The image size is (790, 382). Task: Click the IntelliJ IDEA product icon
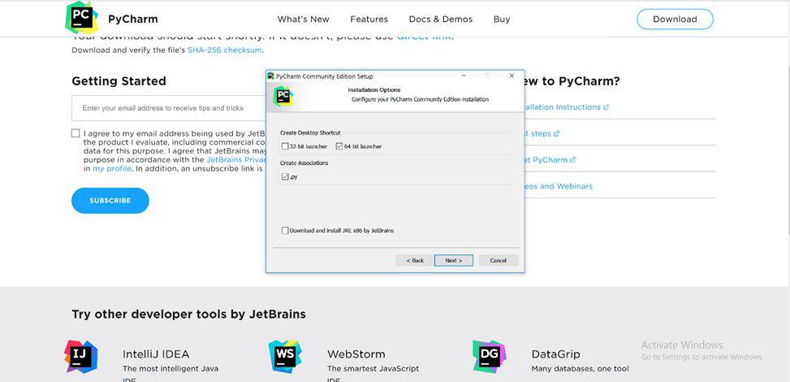pyautogui.click(x=80, y=356)
